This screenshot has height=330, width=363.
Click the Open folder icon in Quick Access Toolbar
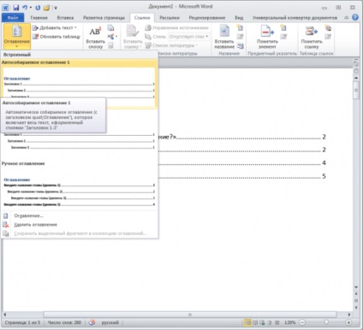(47, 8)
